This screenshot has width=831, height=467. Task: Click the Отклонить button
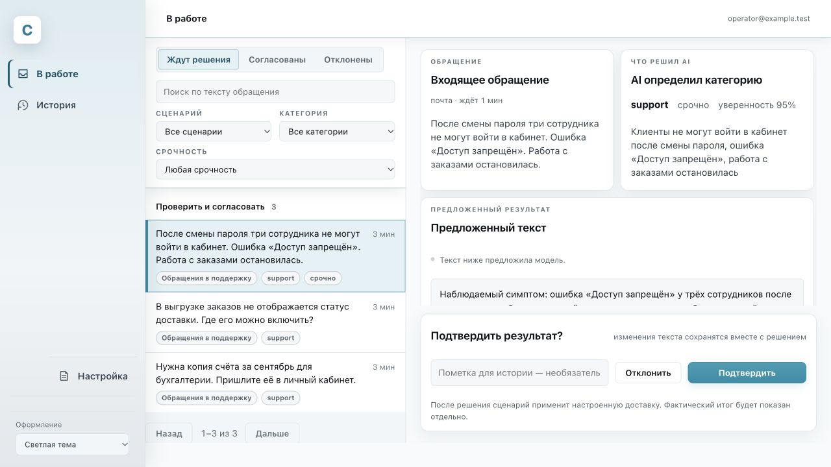click(x=648, y=373)
